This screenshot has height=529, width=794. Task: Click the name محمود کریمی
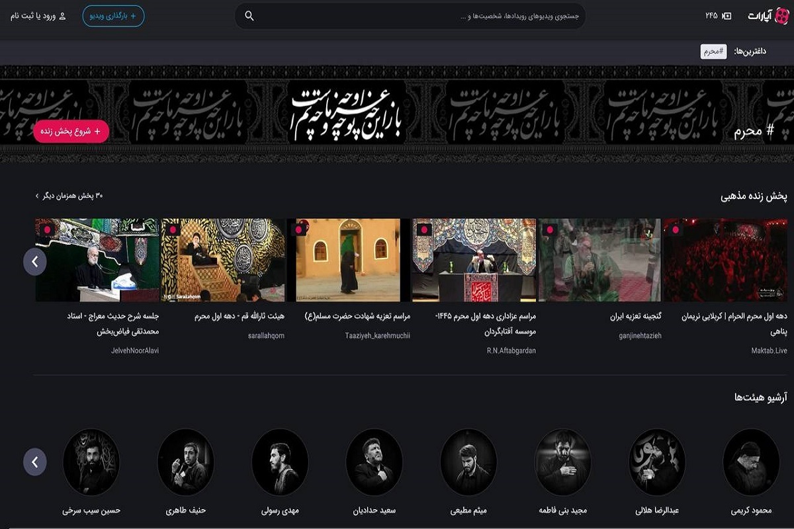click(751, 511)
